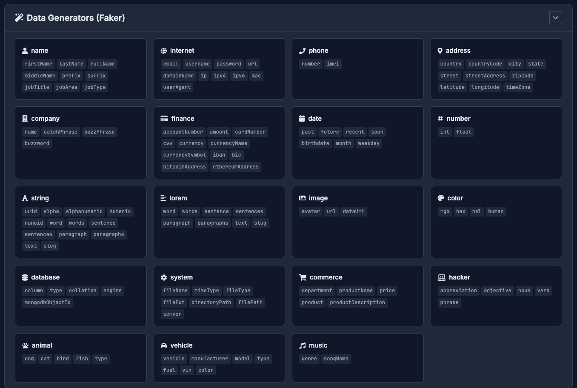Click the songName chip under music
This screenshot has height=388, width=577.
coord(336,359)
